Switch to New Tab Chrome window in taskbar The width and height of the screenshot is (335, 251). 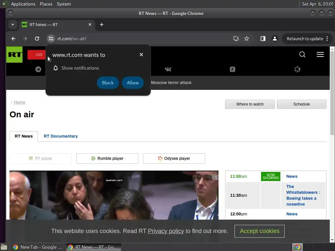point(37,247)
